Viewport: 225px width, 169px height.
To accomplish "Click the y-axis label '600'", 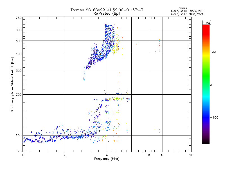I will (x=19, y=30).
